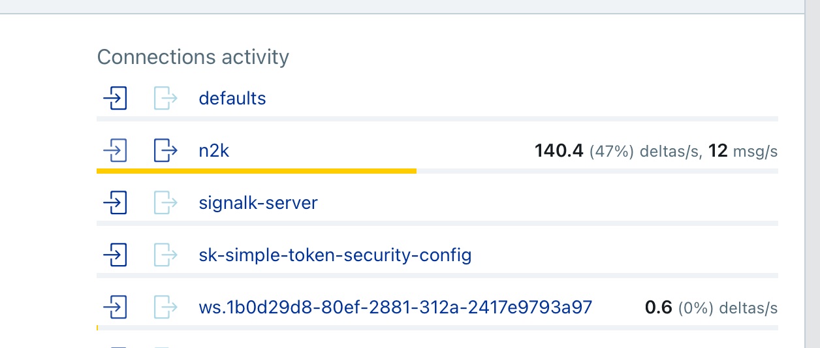Viewport: 820px width, 348px height.
Task: Click the Connections activity heading
Action: (193, 57)
